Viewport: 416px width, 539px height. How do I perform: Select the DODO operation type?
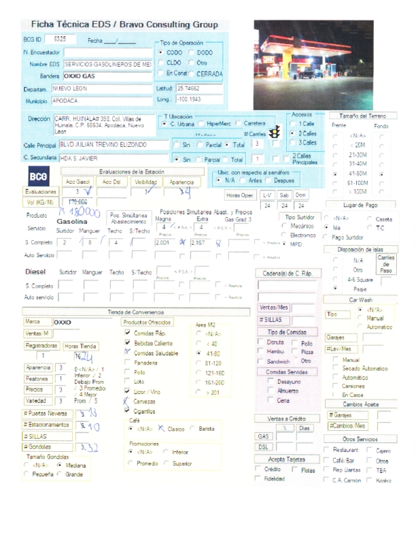click(x=191, y=52)
